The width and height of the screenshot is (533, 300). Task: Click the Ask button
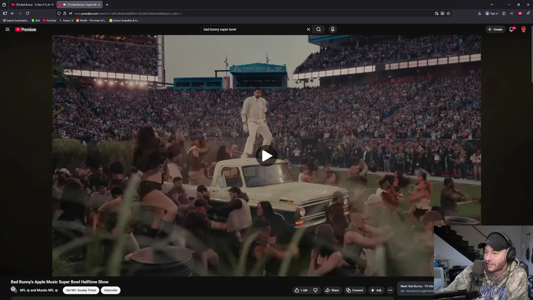click(376, 290)
